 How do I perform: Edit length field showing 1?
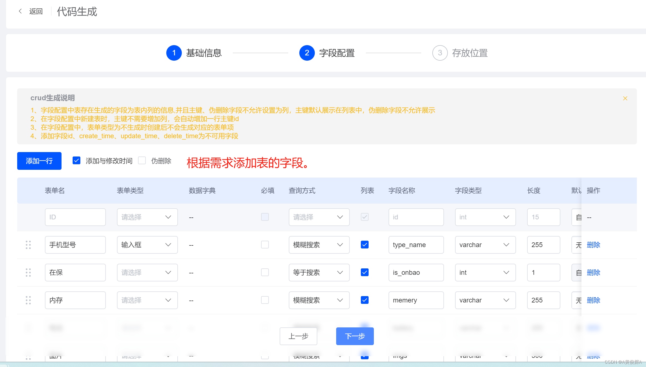(543, 273)
